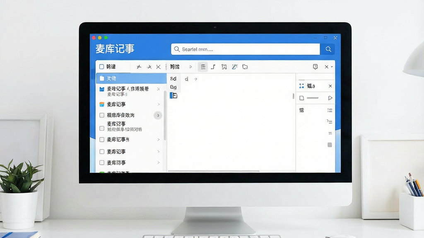
Task: Select the 'Eg' item in editor
Action: (x=173, y=87)
